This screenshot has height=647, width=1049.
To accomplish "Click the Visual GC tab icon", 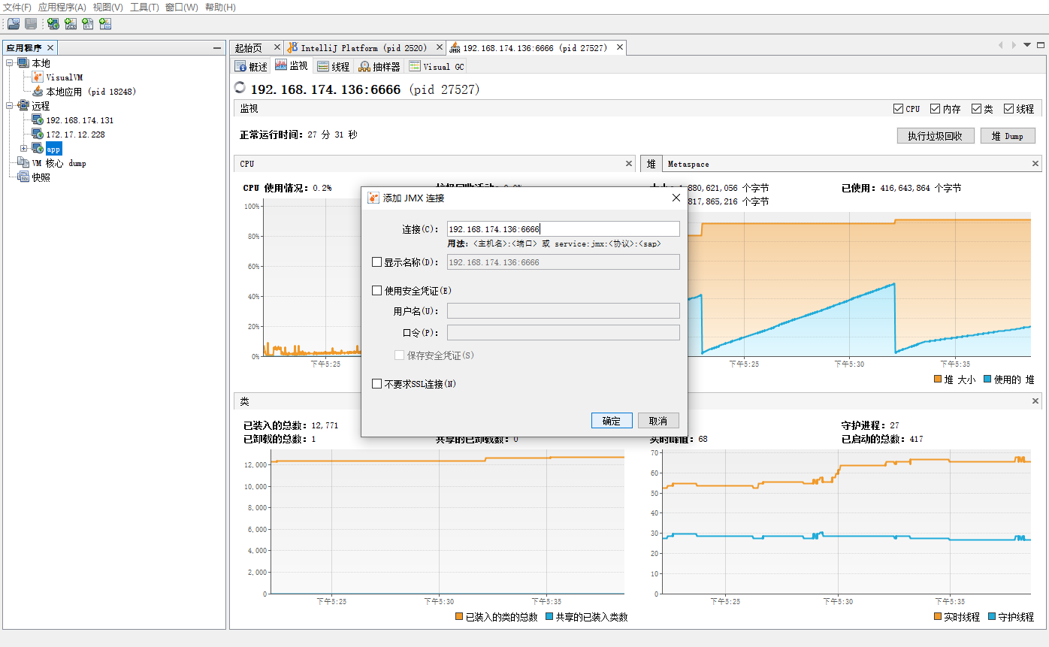I will (415, 66).
